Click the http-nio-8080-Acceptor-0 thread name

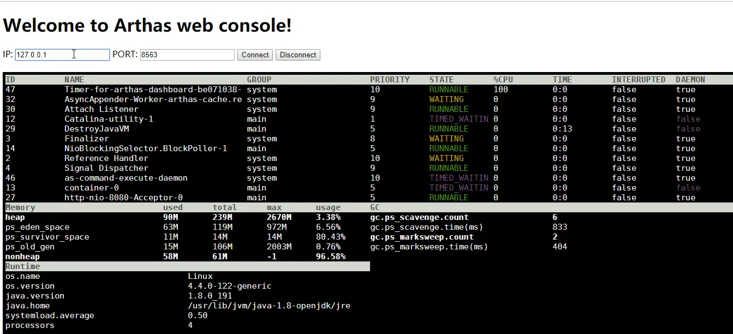123,198
